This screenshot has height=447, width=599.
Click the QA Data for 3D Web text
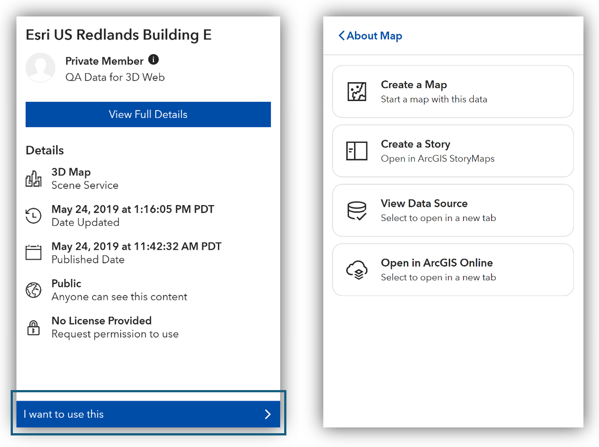click(115, 77)
